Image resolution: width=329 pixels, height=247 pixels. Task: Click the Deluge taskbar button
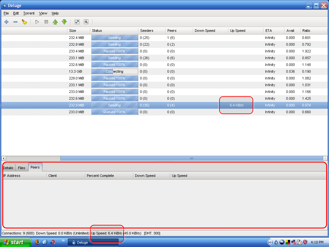93,242
